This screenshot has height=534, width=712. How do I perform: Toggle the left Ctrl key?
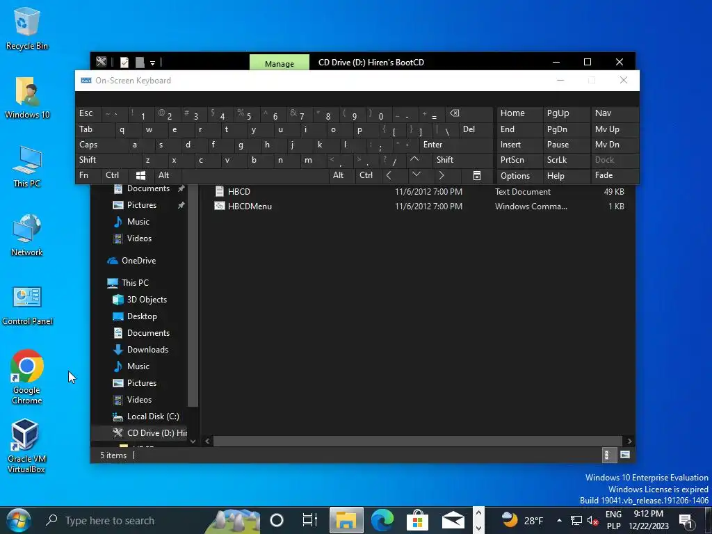[115, 175]
